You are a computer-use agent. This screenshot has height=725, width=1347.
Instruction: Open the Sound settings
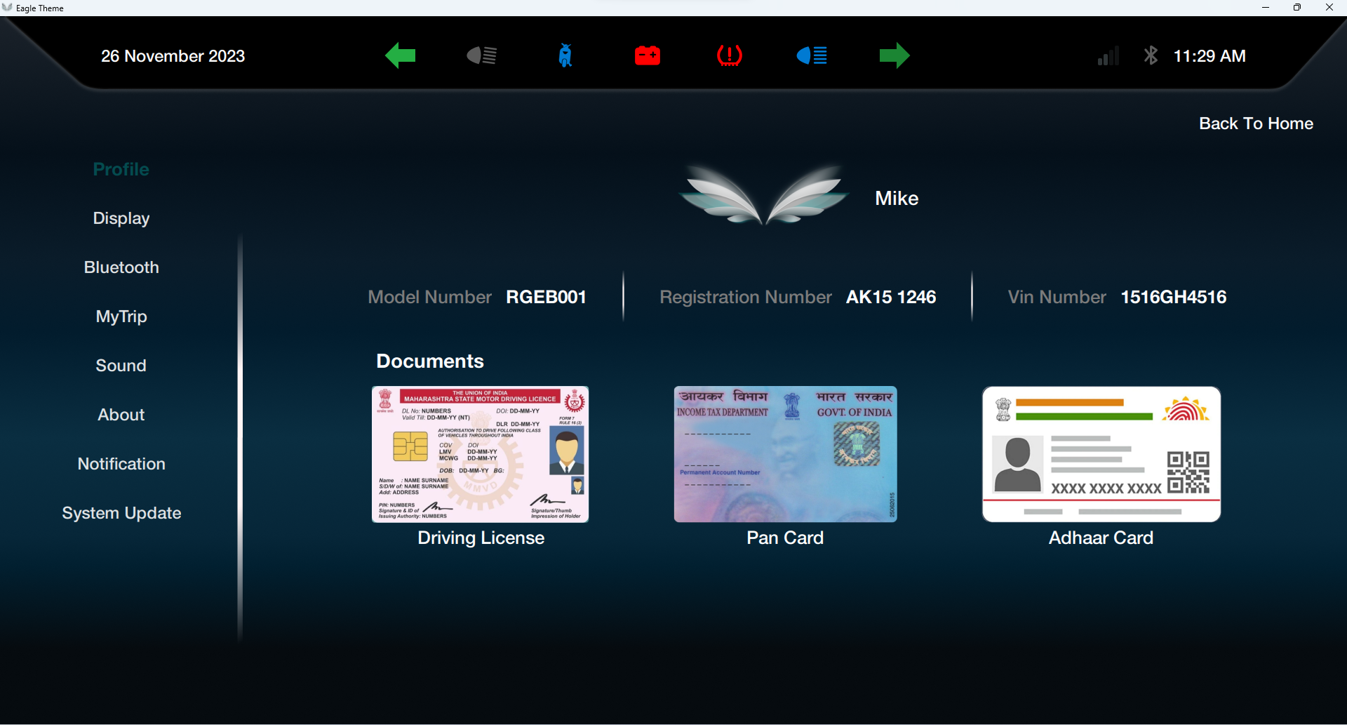click(x=121, y=366)
